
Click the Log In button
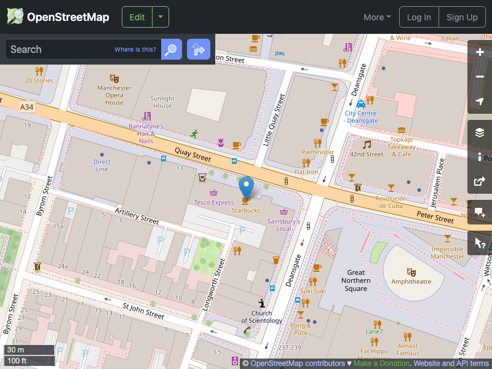tap(419, 17)
